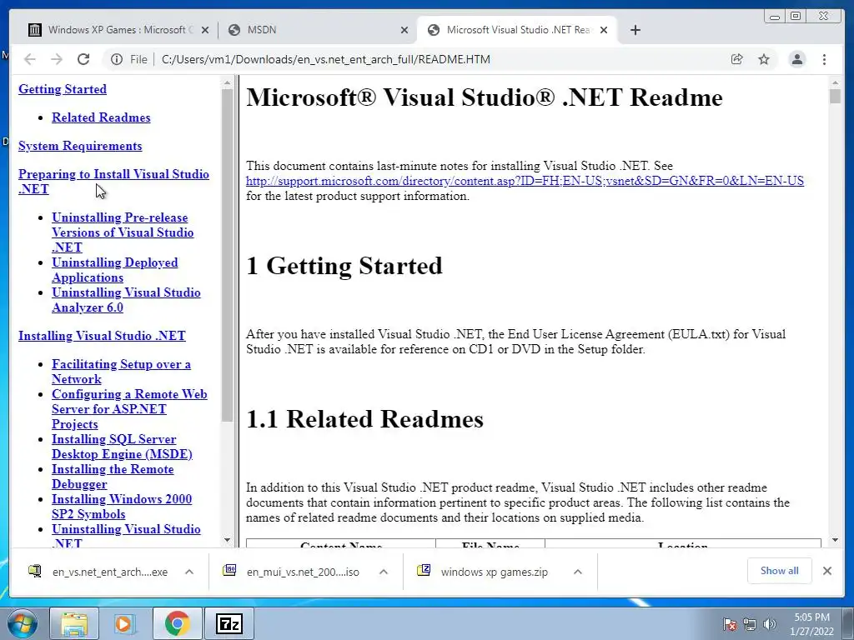Launch Windows Media Player from taskbar
This screenshot has width=854, height=640.
(x=125, y=623)
